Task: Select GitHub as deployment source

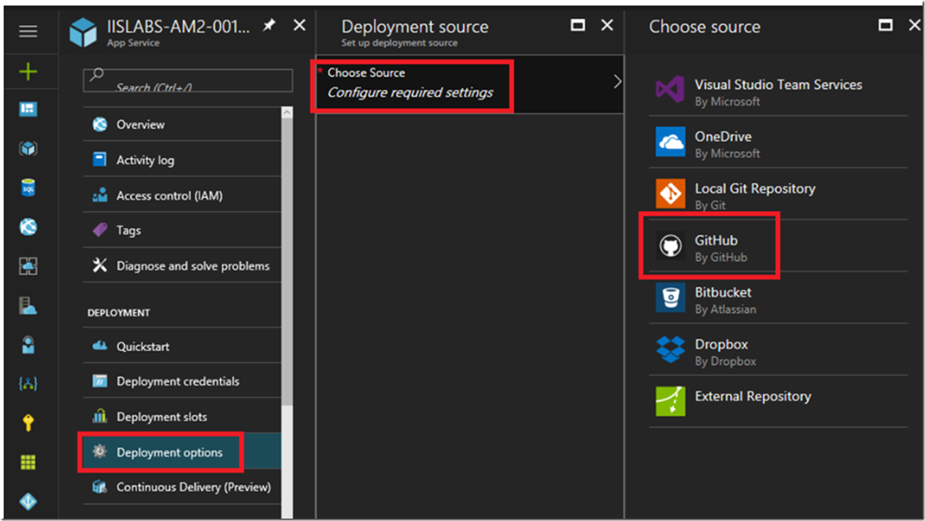Action: tap(778, 246)
